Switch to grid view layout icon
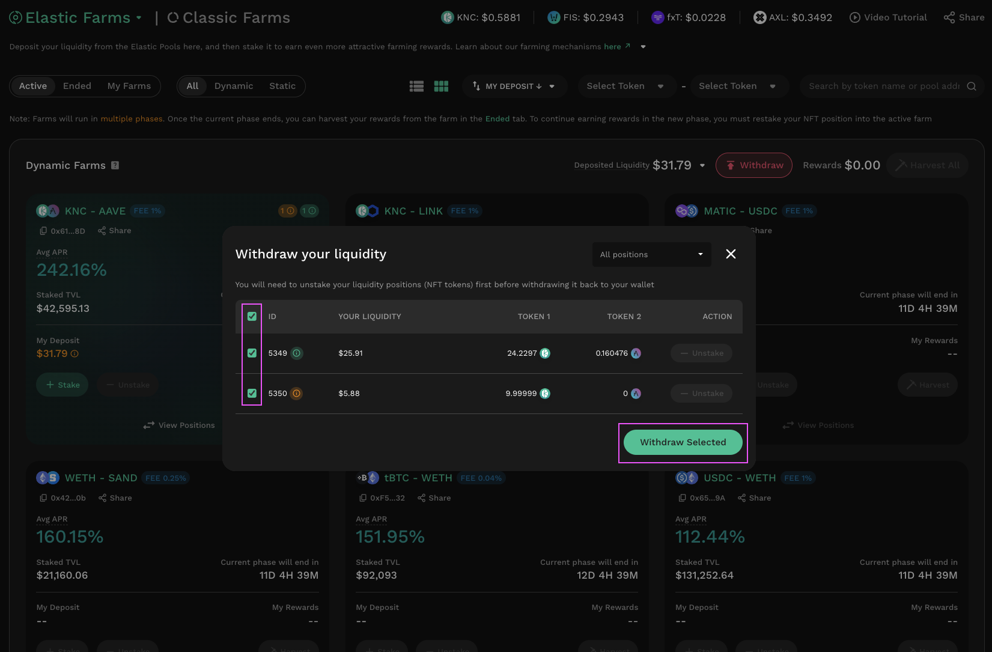992x652 pixels. [441, 87]
